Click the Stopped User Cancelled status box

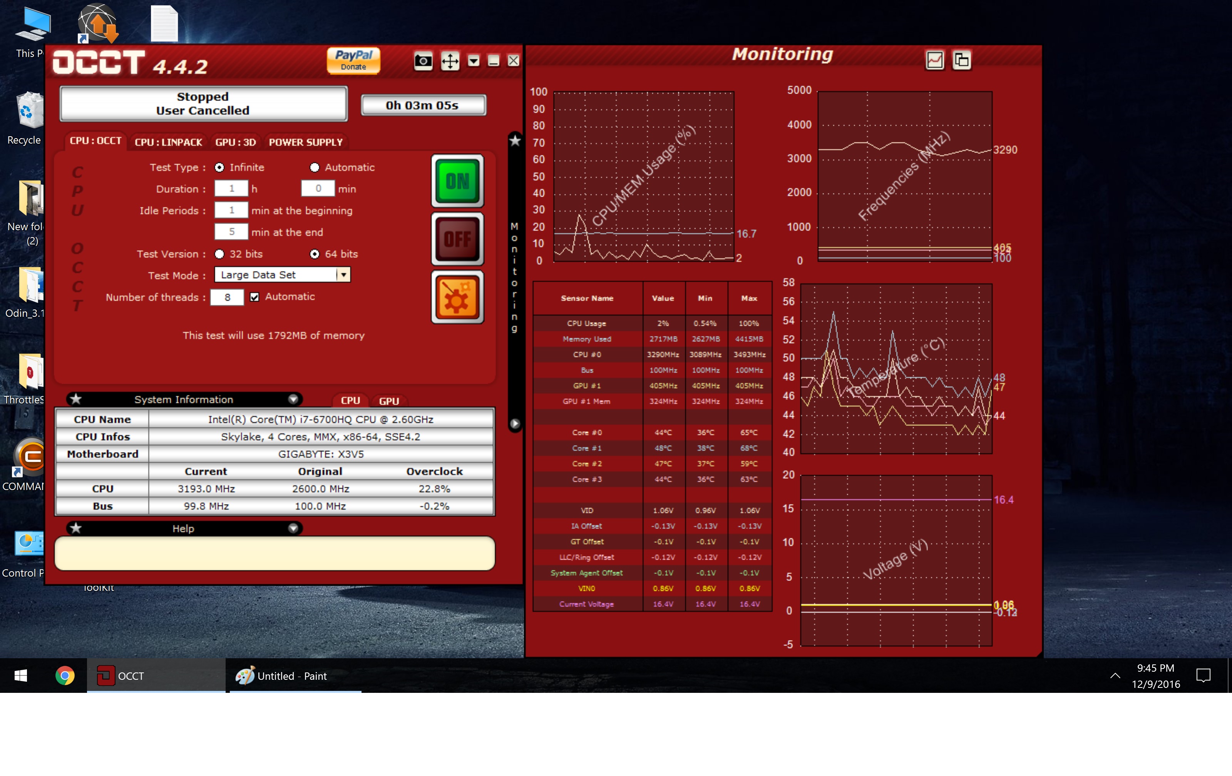coord(203,104)
